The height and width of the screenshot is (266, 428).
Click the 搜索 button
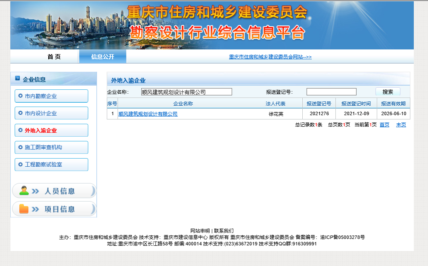(388, 92)
